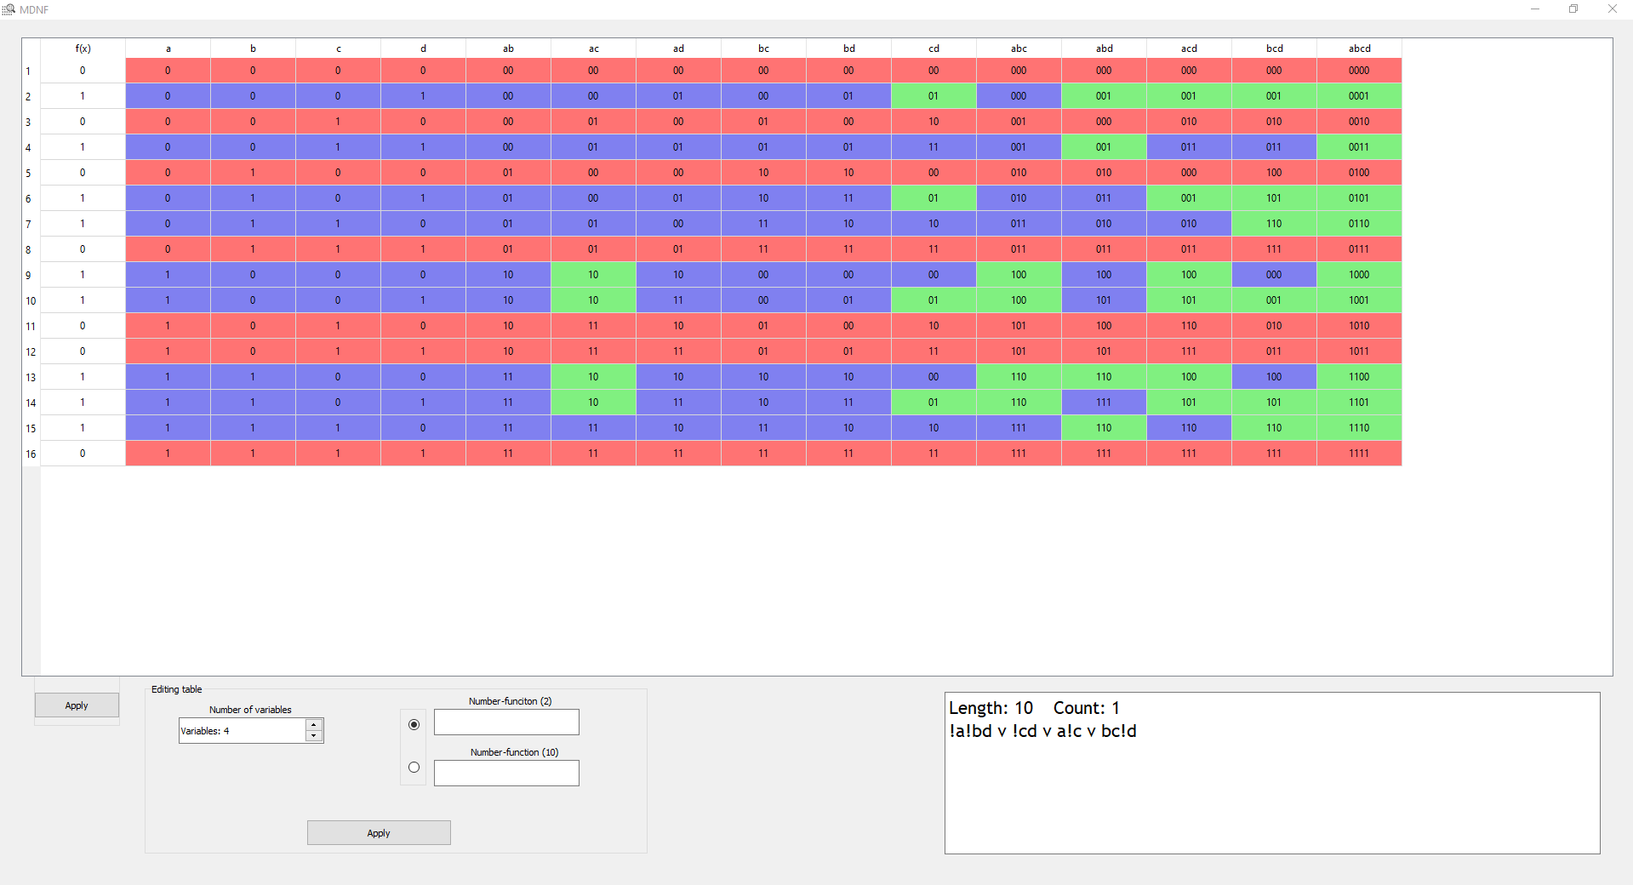Select the f(x) column header

coord(83,49)
